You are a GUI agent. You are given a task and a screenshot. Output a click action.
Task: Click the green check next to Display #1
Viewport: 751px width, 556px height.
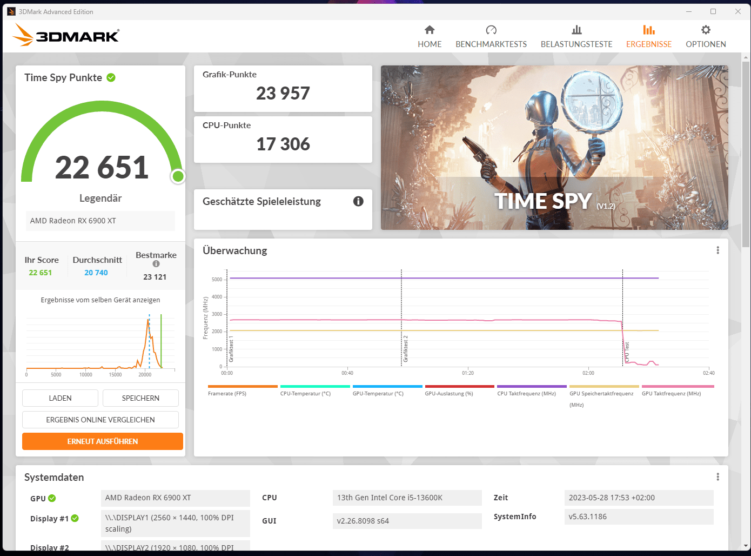tap(75, 518)
